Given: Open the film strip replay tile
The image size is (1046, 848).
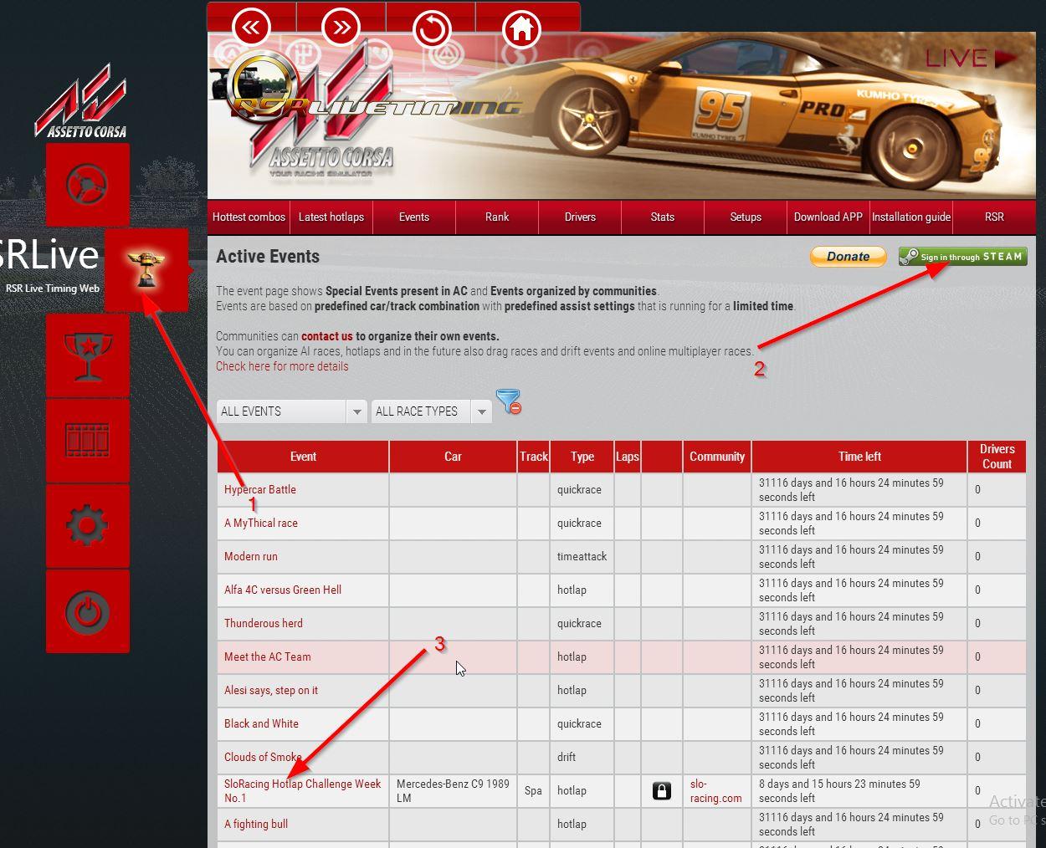Looking at the screenshot, I should (88, 441).
